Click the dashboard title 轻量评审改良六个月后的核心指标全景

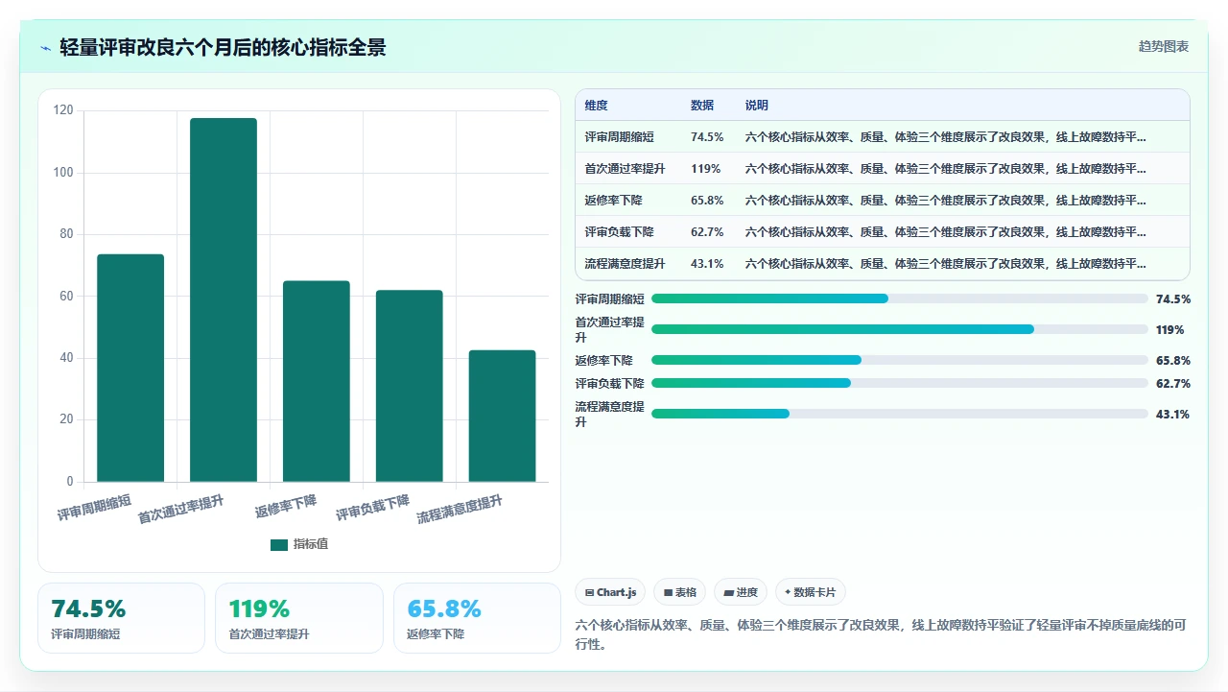(x=223, y=47)
